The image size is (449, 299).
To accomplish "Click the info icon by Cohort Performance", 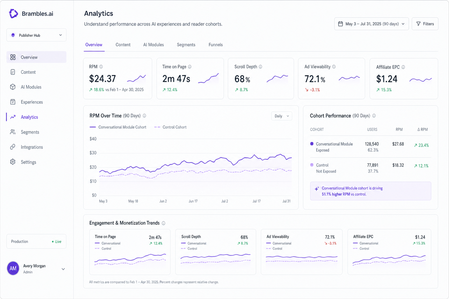I will coord(374,116).
